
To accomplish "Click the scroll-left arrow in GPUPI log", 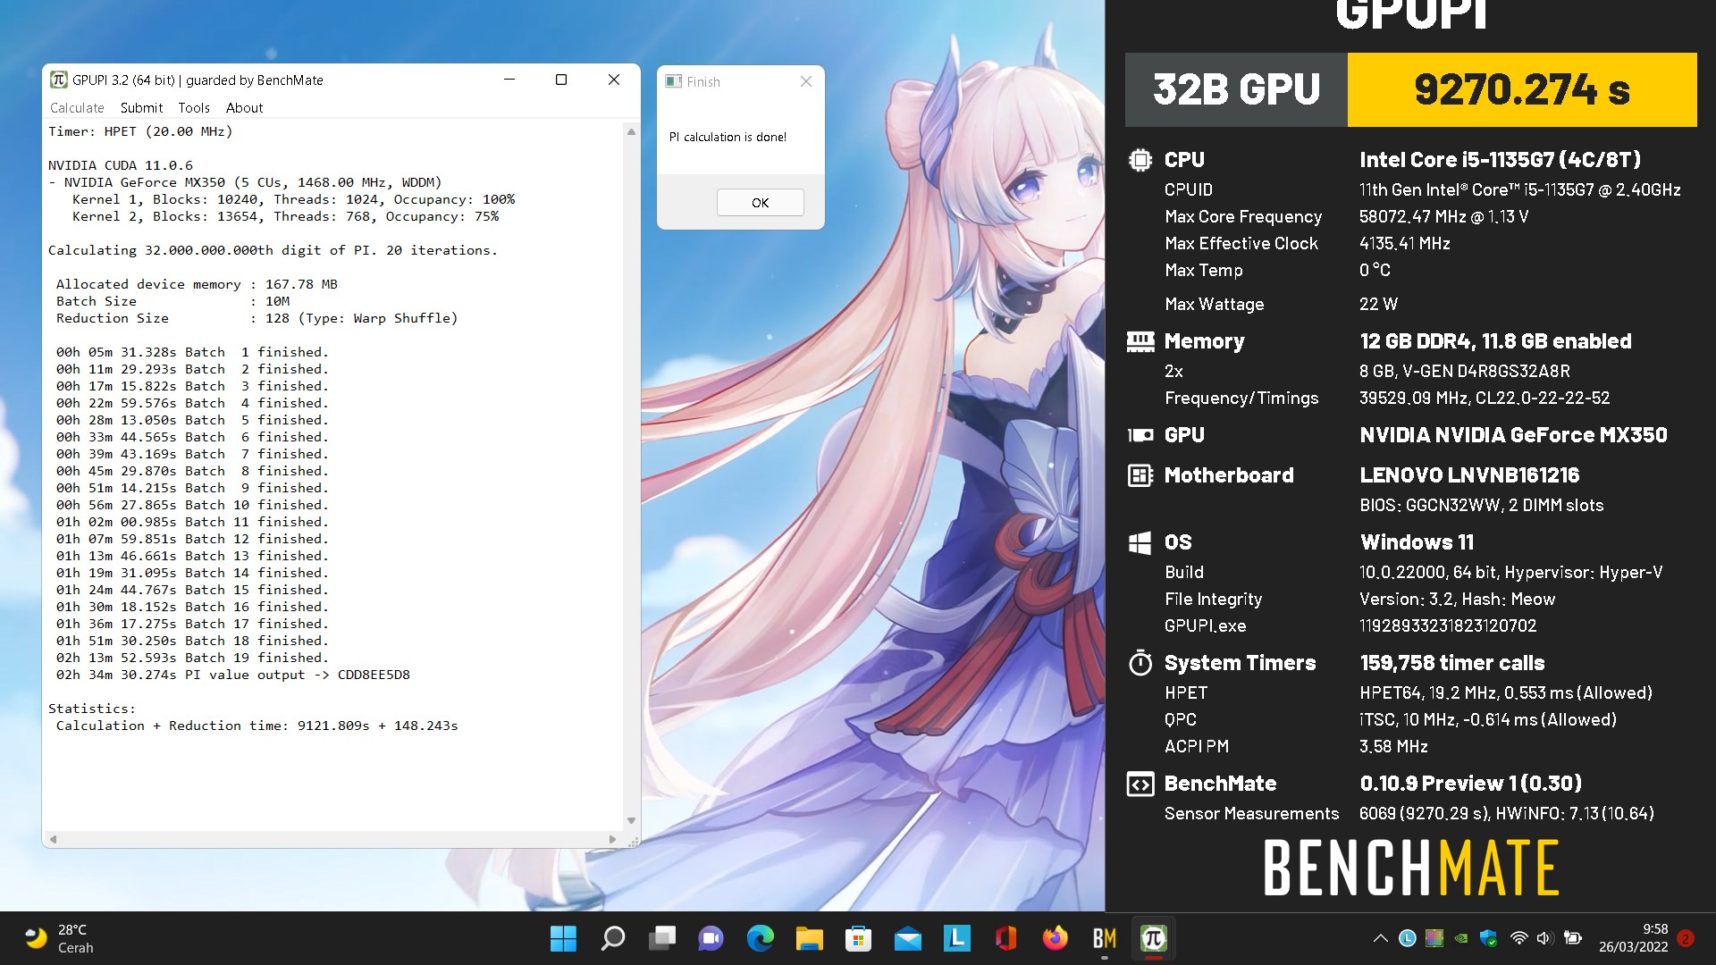I will pyautogui.click(x=54, y=839).
